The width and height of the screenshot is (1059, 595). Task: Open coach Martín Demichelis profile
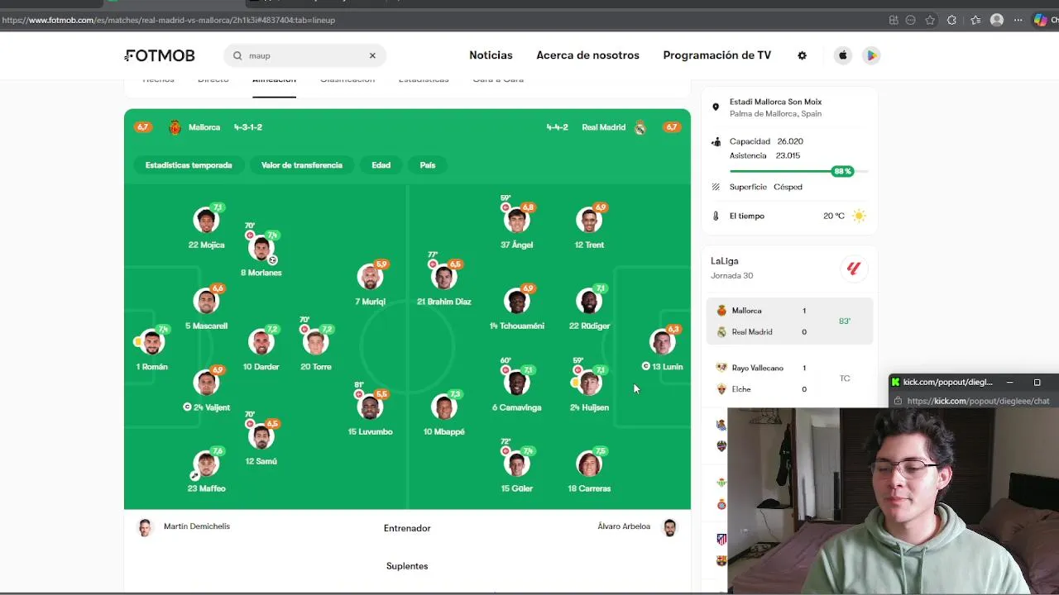coord(184,527)
